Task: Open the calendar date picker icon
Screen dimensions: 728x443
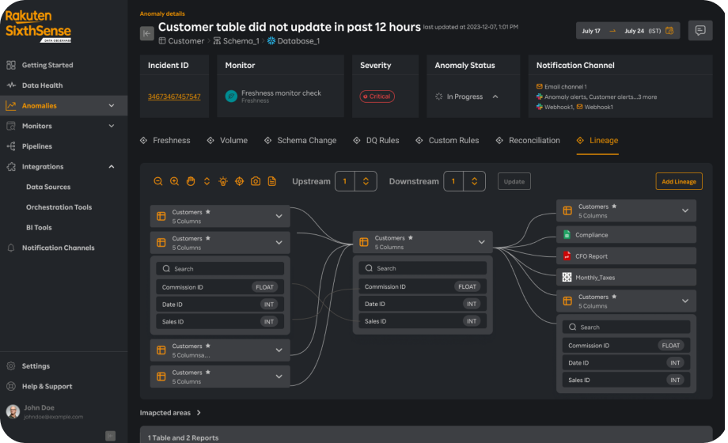Action: coord(669,31)
